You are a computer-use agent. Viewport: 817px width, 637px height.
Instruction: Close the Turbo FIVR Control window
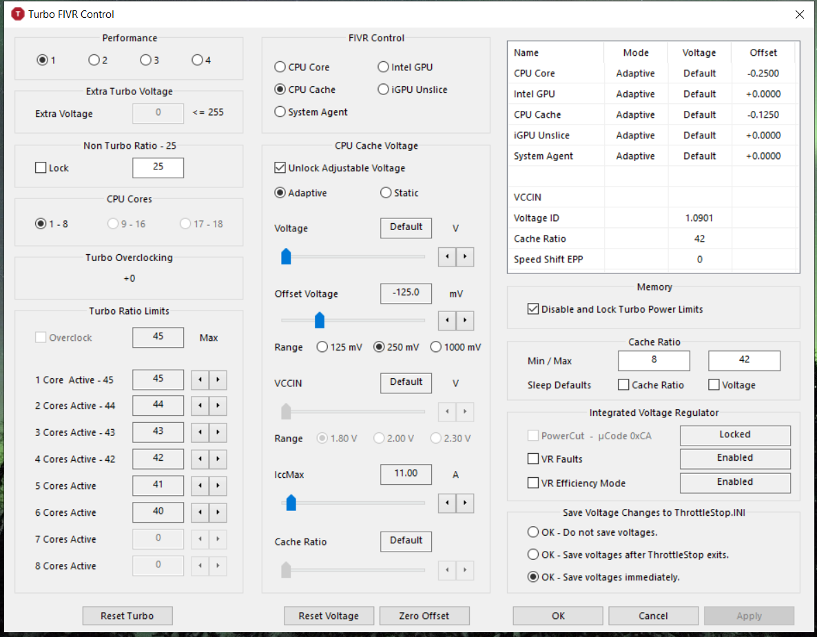pyautogui.click(x=799, y=14)
